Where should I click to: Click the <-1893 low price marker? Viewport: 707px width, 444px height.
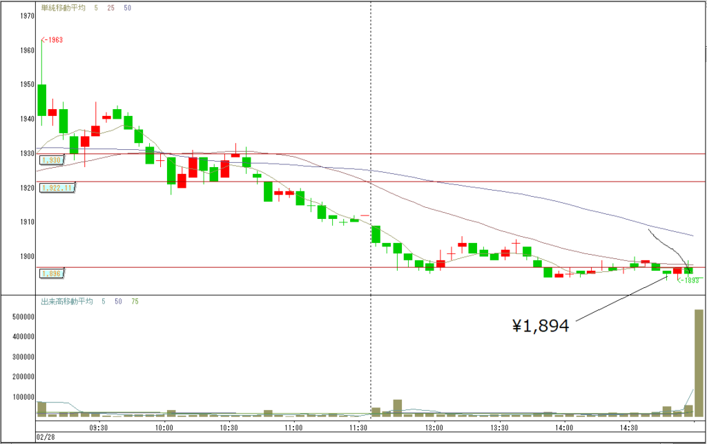(688, 280)
